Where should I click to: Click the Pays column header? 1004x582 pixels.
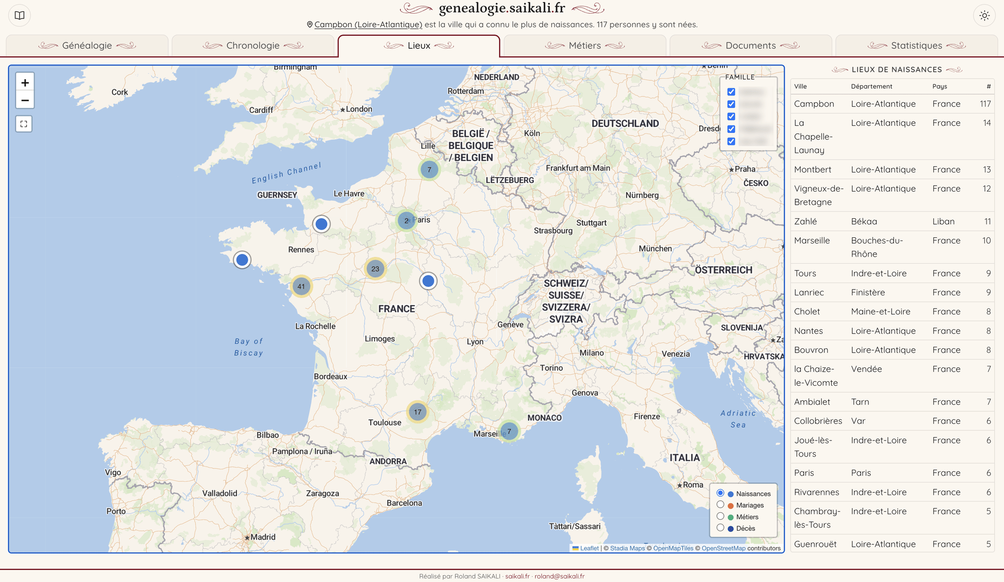point(940,86)
